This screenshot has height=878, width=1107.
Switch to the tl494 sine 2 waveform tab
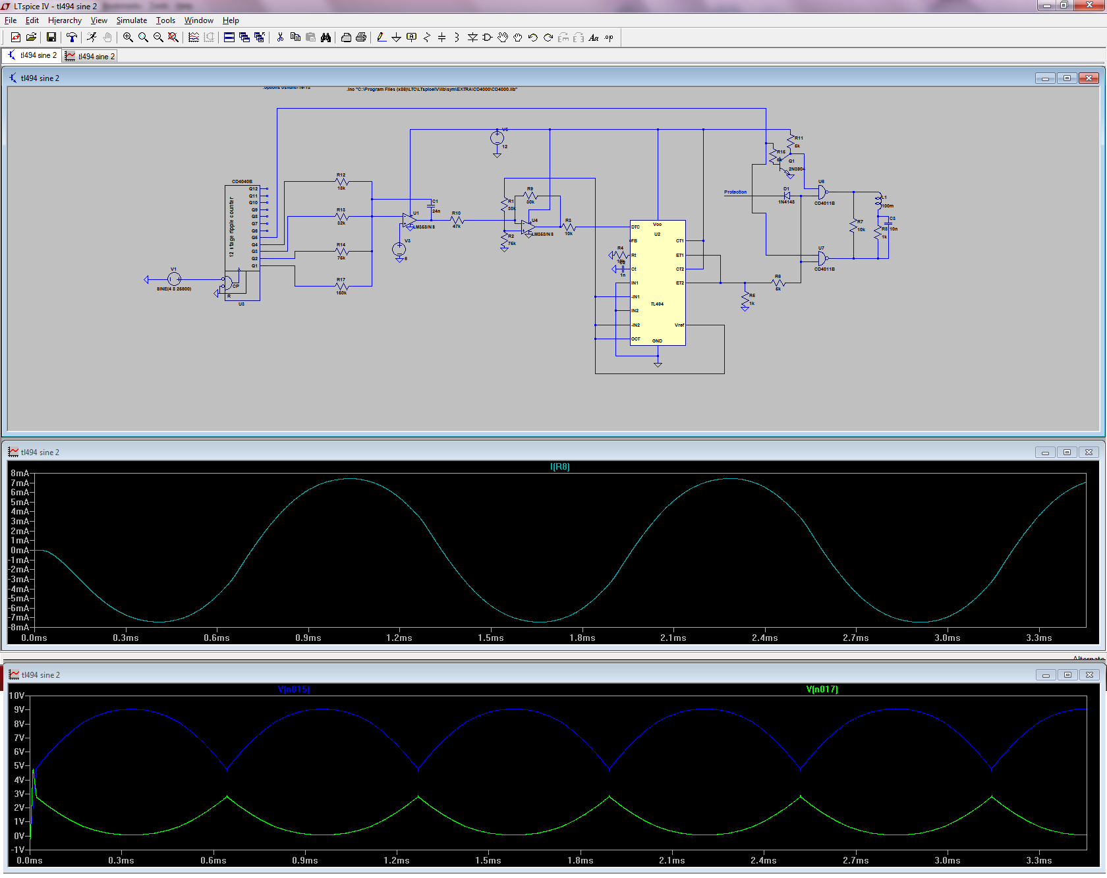pos(90,57)
